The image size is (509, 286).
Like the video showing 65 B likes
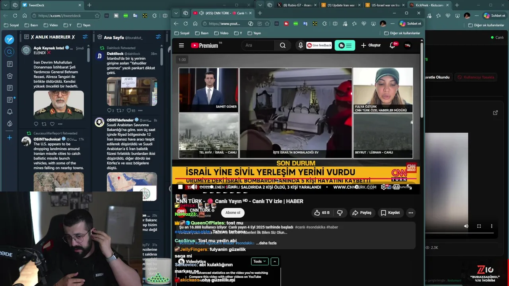[322, 213]
